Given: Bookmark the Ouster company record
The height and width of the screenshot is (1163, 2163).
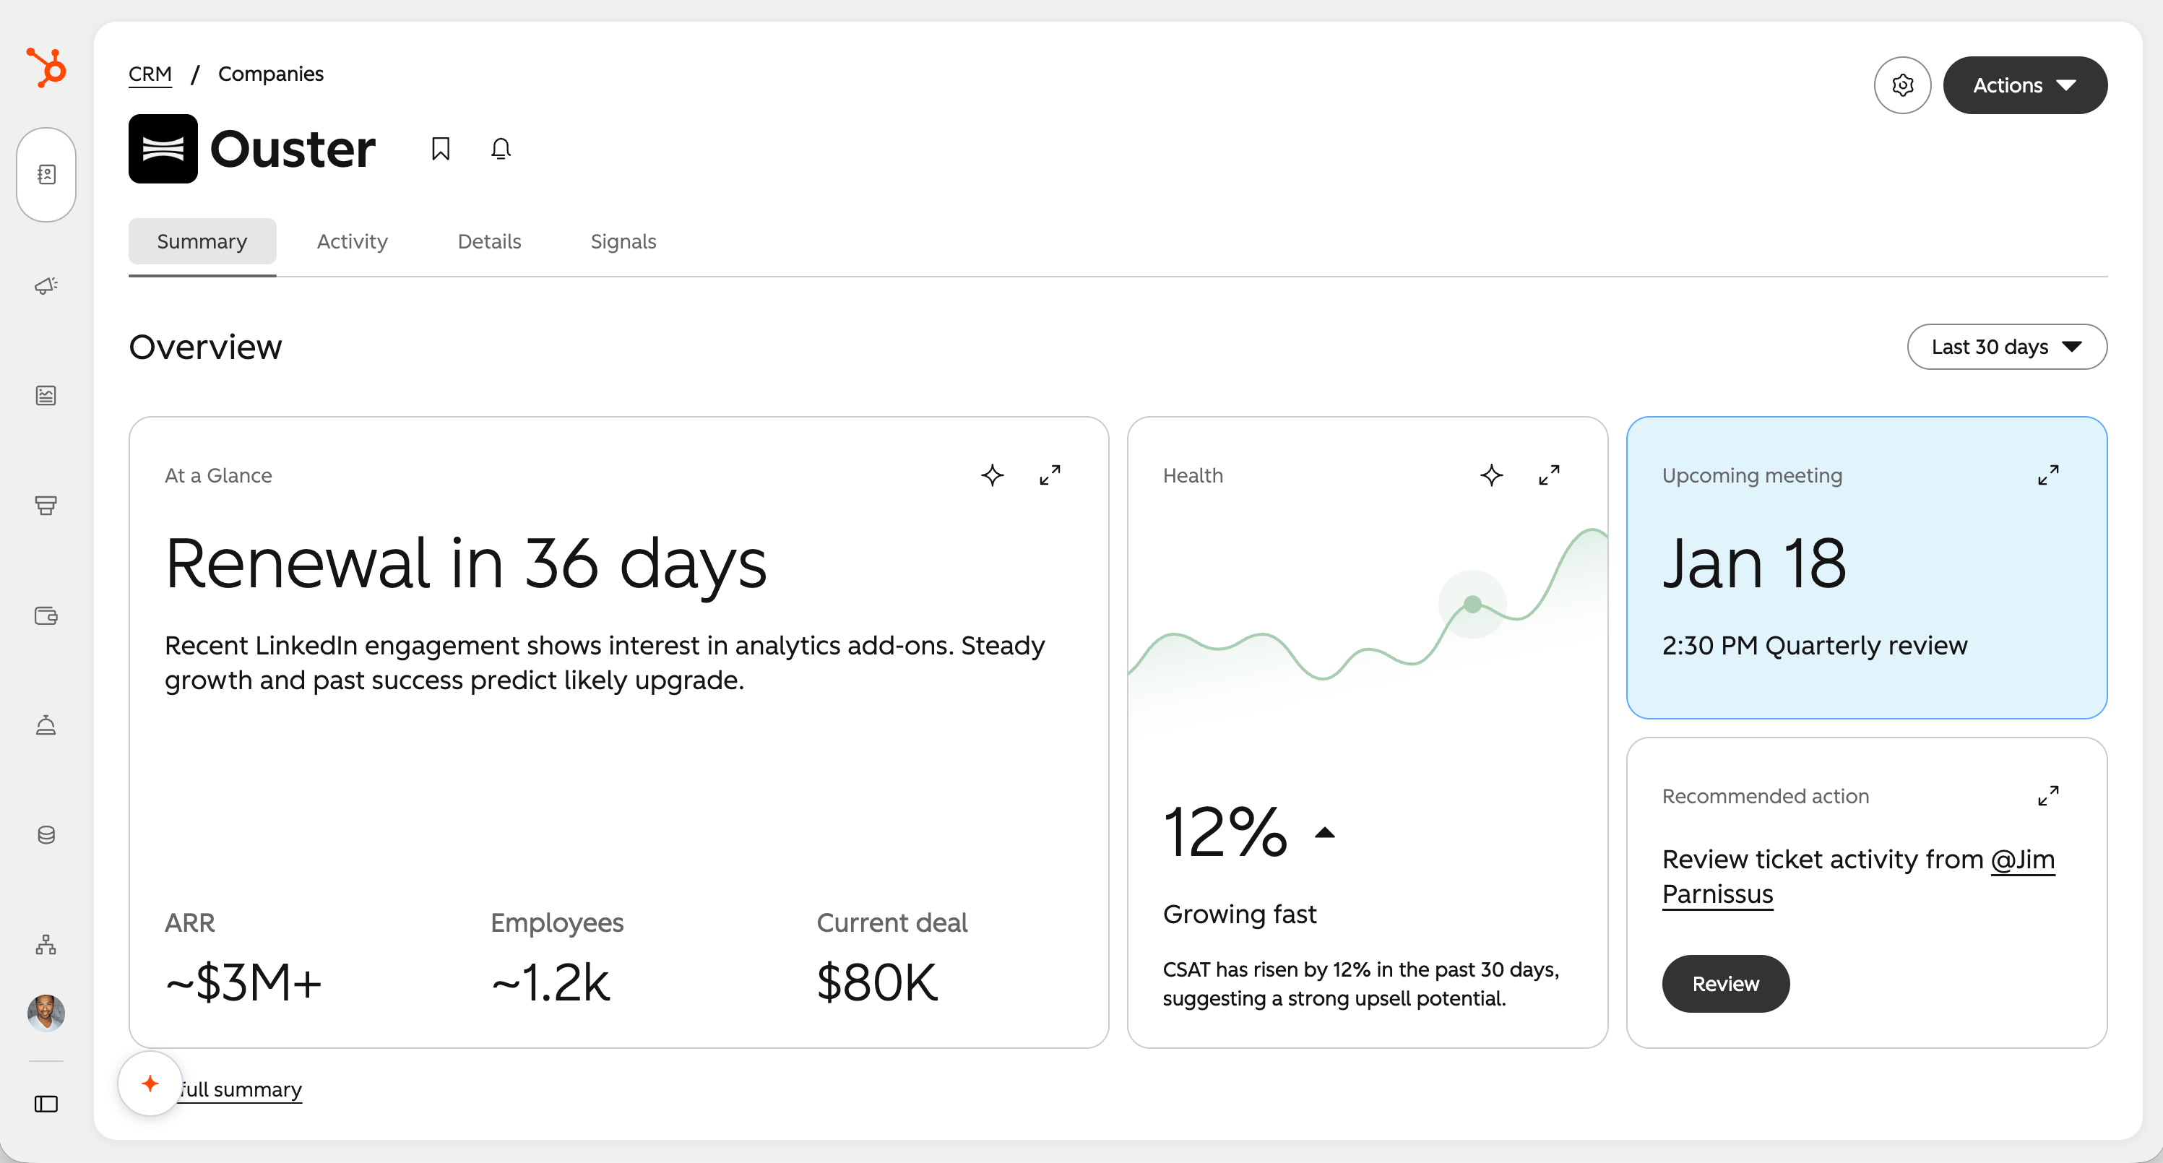Looking at the screenshot, I should point(441,149).
